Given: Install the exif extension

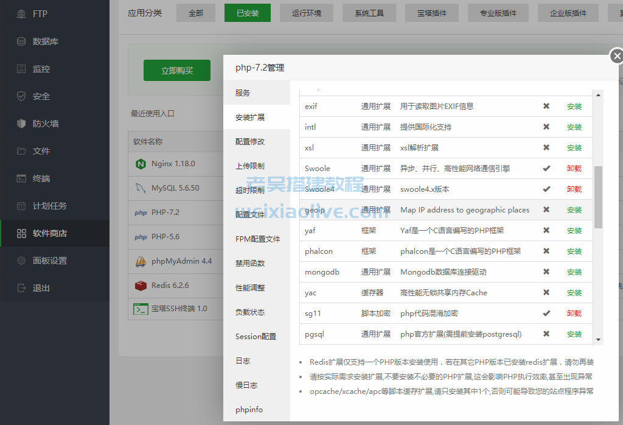Looking at the screenshot, I should 574,106.
